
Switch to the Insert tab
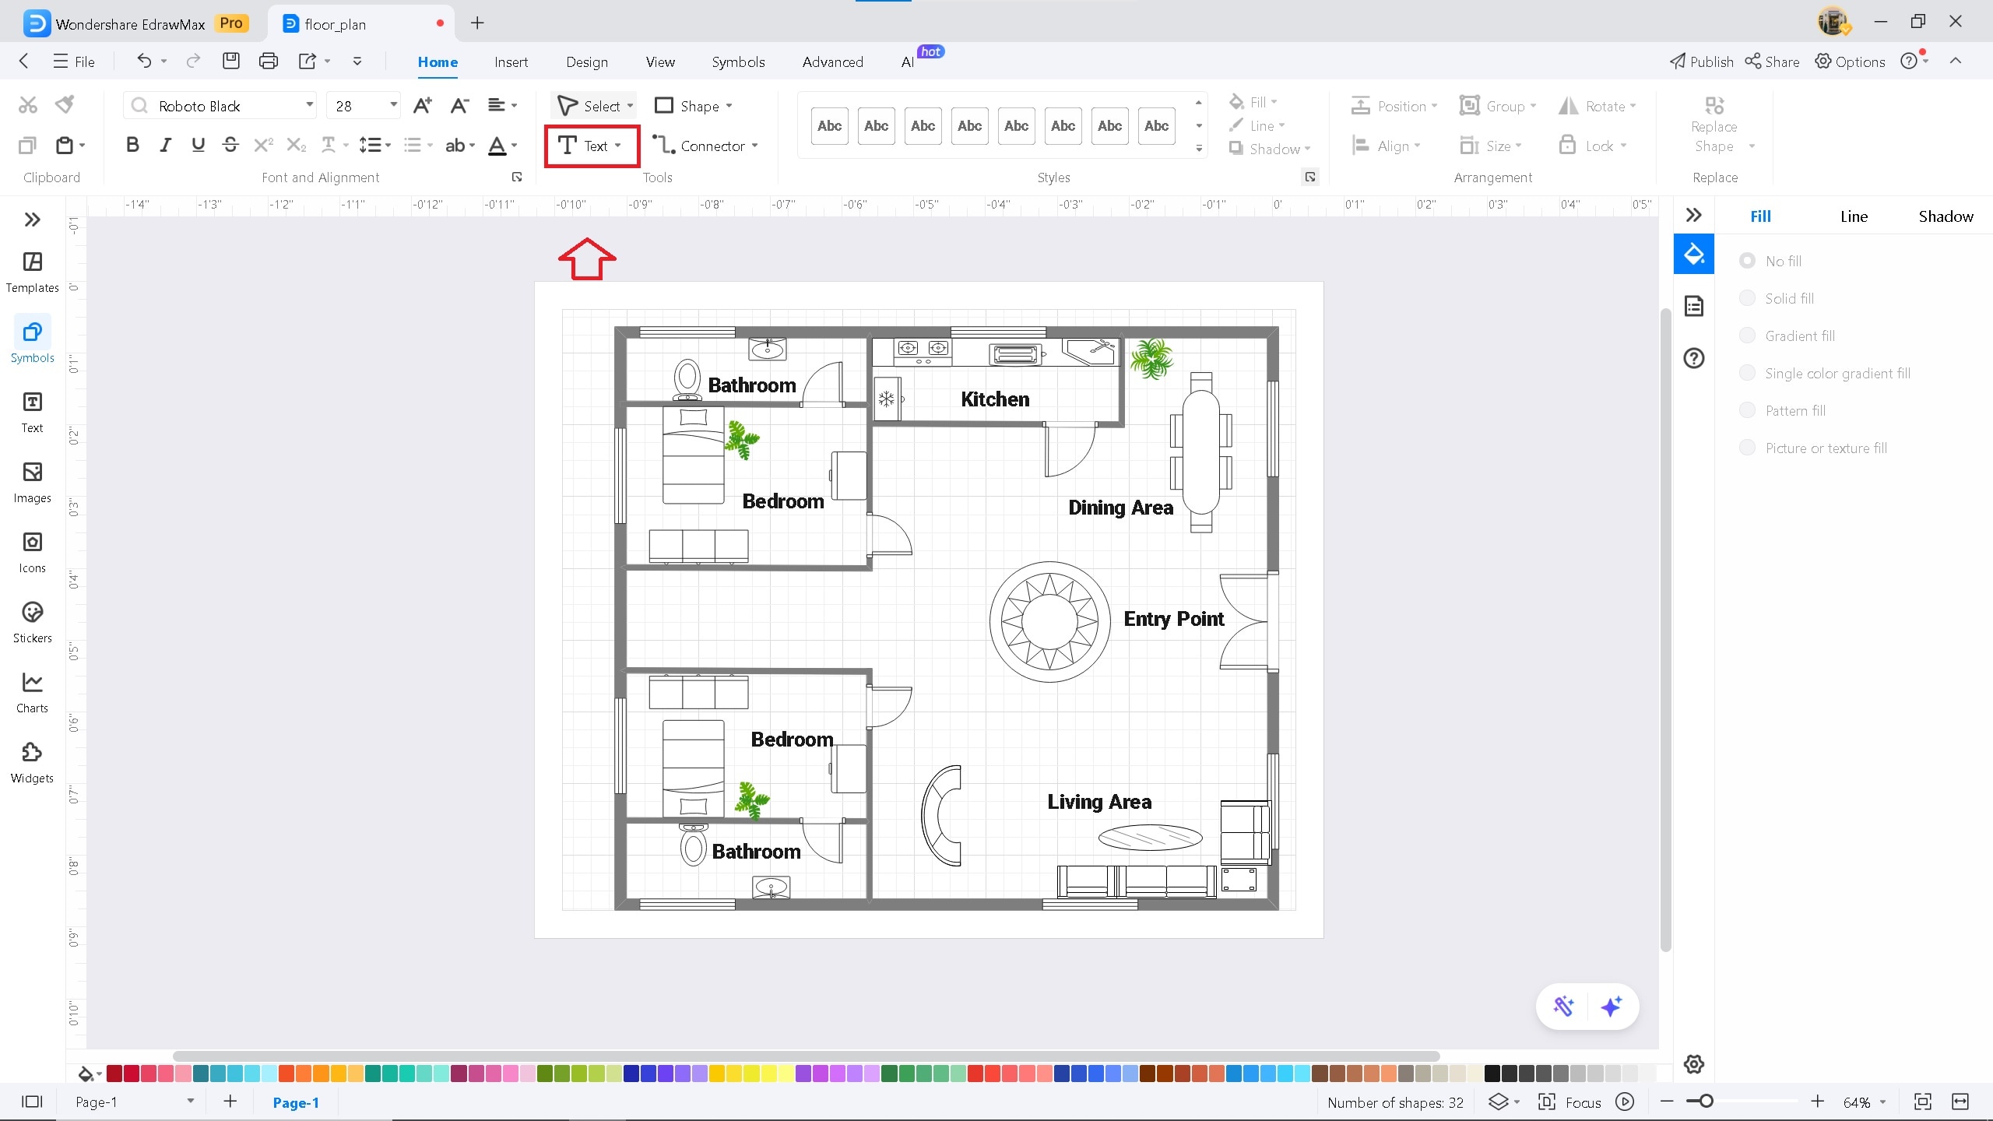pos(511,62)
